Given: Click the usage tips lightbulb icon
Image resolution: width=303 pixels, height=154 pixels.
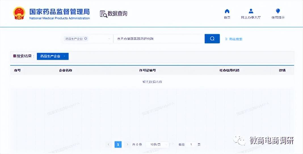Looking at the screenshot, I should 278,11.
